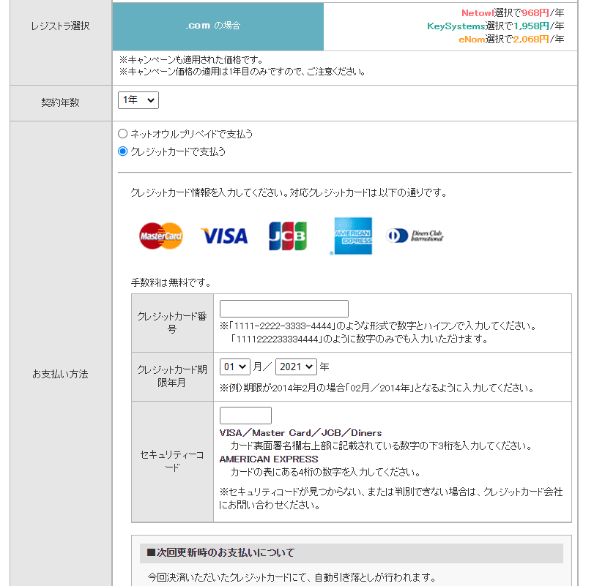This screenshot has height=586, width=594.
Task: Click the 契約年数 row label
Action: tap(60, 103)
